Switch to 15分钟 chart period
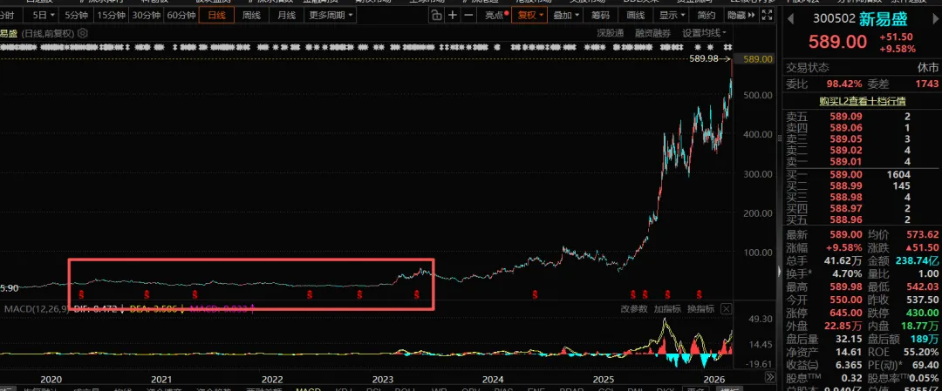 (111, 15)
